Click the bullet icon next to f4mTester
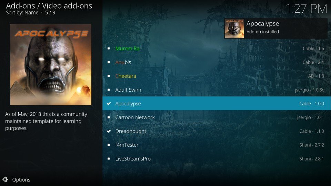 pos(109,145)
